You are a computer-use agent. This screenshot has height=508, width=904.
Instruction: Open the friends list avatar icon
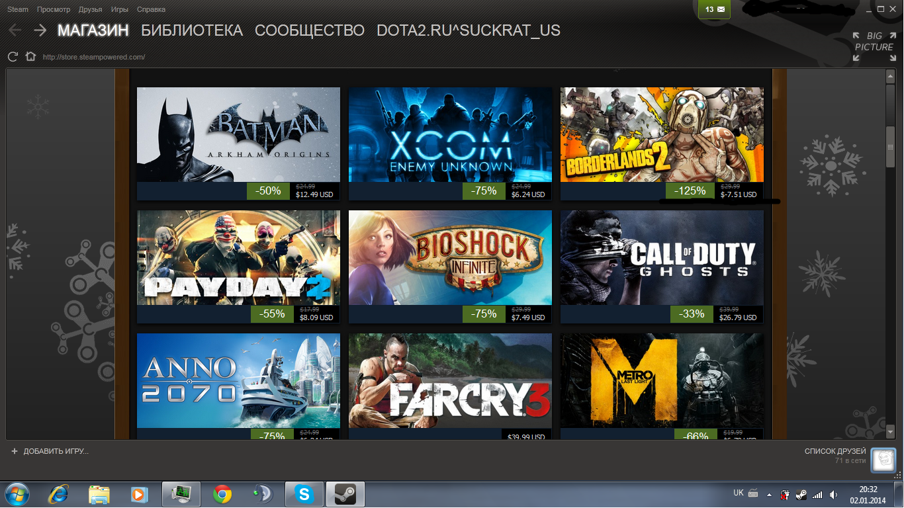click(x=883, y=460)
